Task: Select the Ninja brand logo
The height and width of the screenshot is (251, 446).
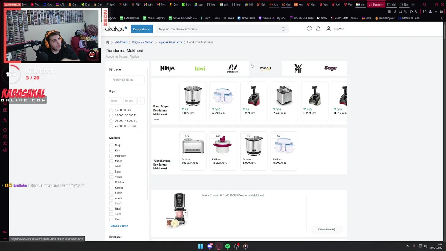Action: [167, 68]
